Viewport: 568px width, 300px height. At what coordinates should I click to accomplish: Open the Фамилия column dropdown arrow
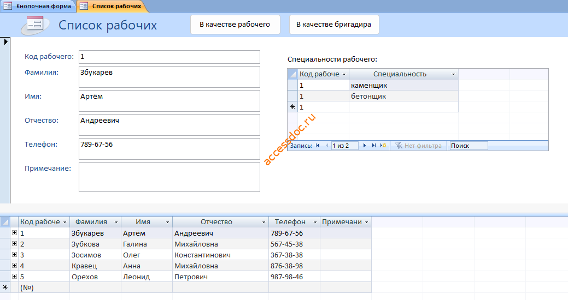pyautogui.click(x=116, y=223)
